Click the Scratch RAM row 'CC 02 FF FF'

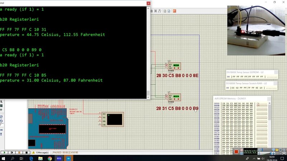(x=251, y=88)
